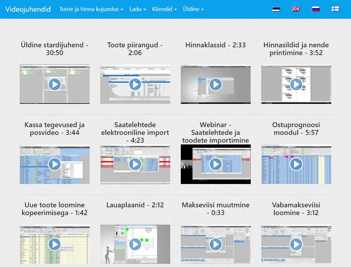Open the Webinar Saatelehtede importimine thumbnail
The height and width of the screenshot is (267, 351).
pos(215,164)
